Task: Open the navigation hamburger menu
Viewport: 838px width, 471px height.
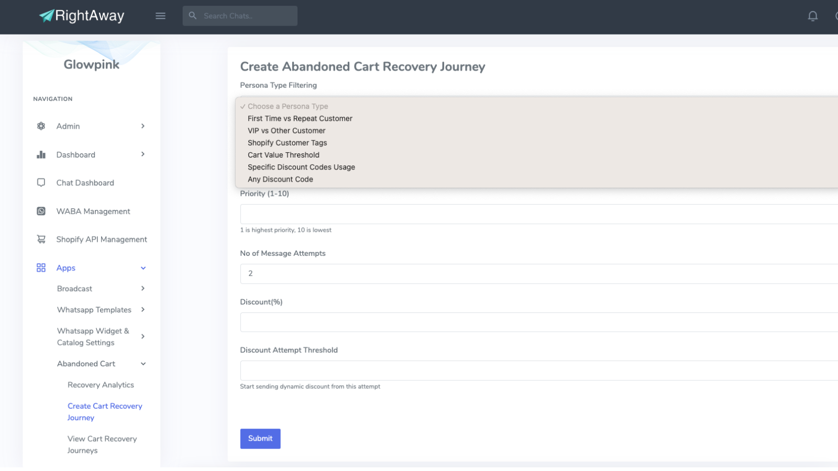Action: pos(160,16)
